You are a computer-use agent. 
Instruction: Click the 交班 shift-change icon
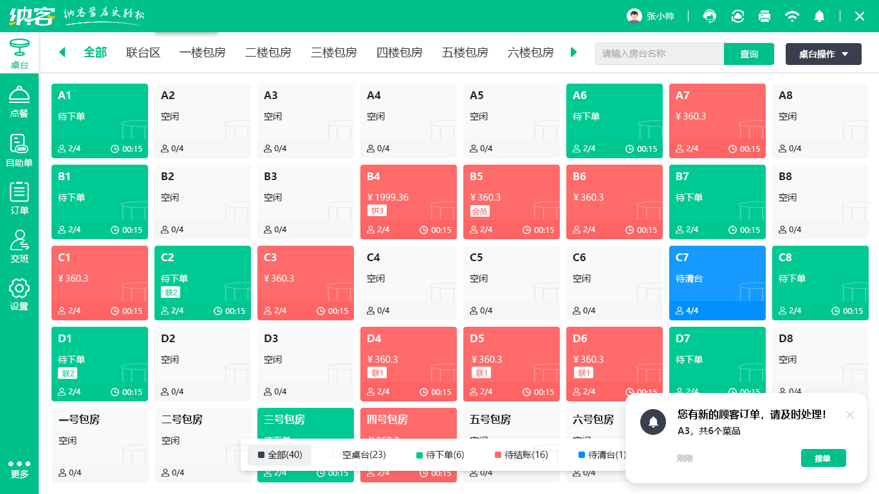click(19, 244)
